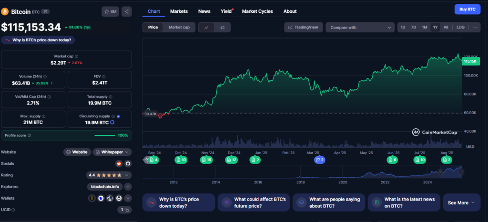Go to the Markets tab
The image size is (488, 222).
click(179, 11)
